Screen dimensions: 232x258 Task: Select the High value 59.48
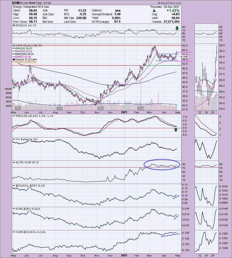point(33,14)
